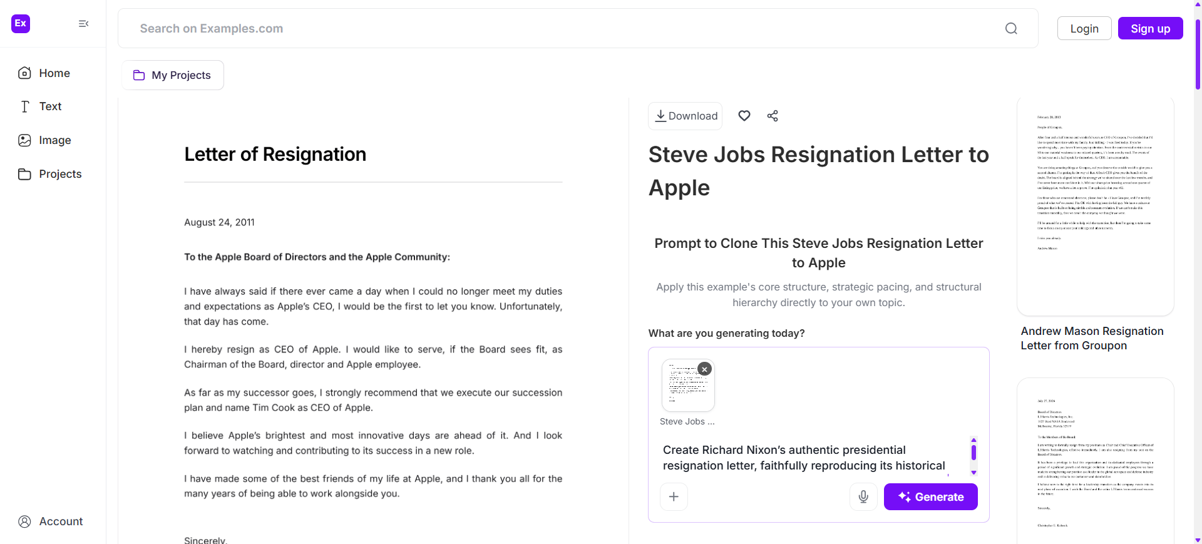Click the prompt box scroll down arrow
The image size is (1202, 544).
[973, 473]
